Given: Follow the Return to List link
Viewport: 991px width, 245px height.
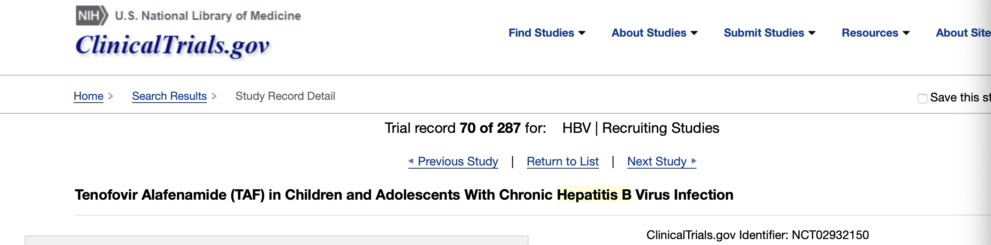Looking at the screenshot, I should (563, 161).
